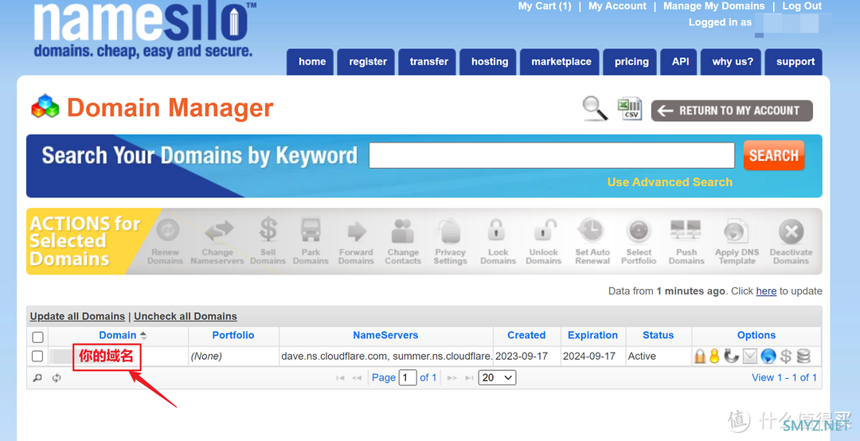Click the Park Domains action icon
Image resolution: width=860 pixels, height=441 pixels.
coord(311,230)
